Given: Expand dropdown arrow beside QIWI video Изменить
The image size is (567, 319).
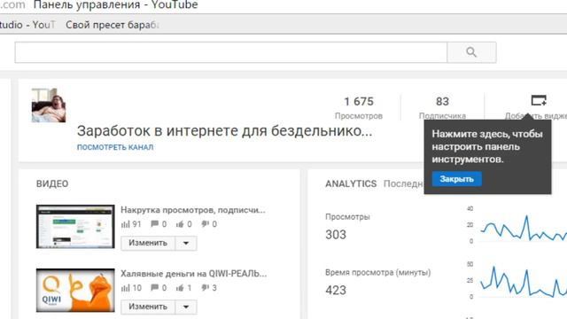Looking at the screenshot, I should click(x=186, y=307).
